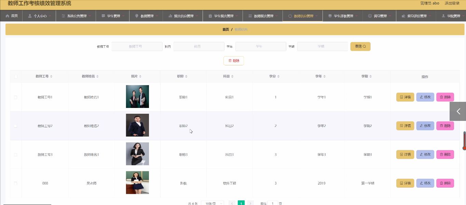Check the checkbox for 吴老师 row
This screenshot has height=205, width=466.
point(16,183)
